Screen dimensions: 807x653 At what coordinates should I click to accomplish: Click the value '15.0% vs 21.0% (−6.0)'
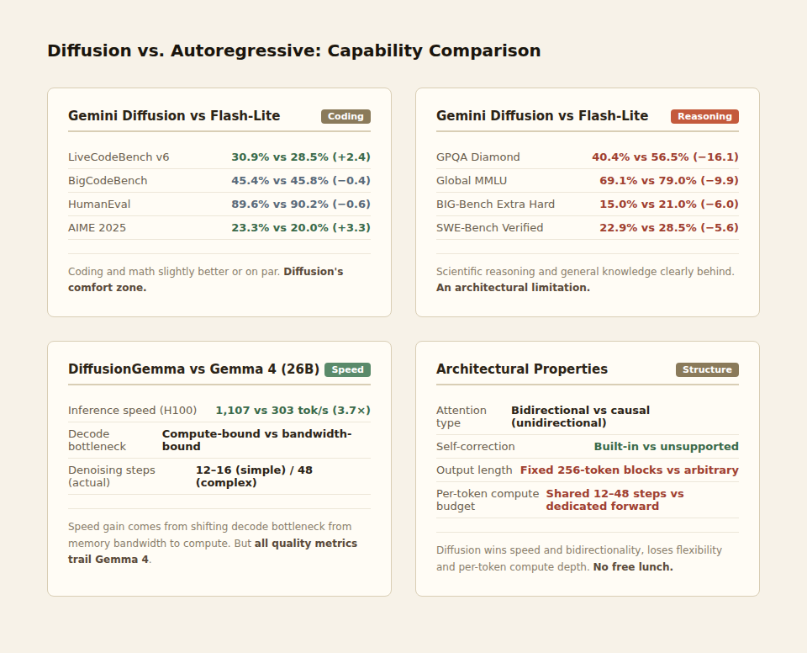668,204
